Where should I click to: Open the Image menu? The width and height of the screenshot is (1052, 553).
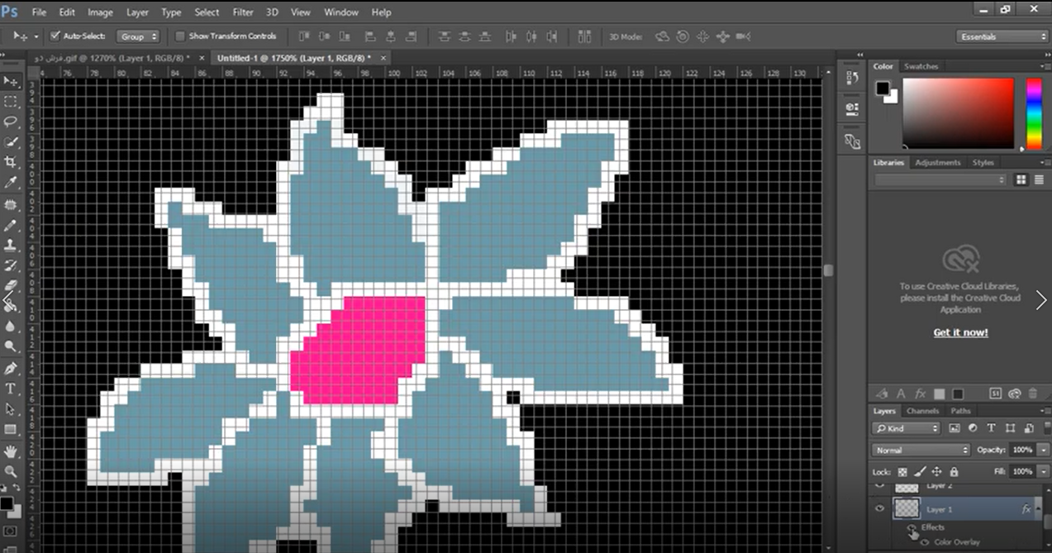coord(100,12)
